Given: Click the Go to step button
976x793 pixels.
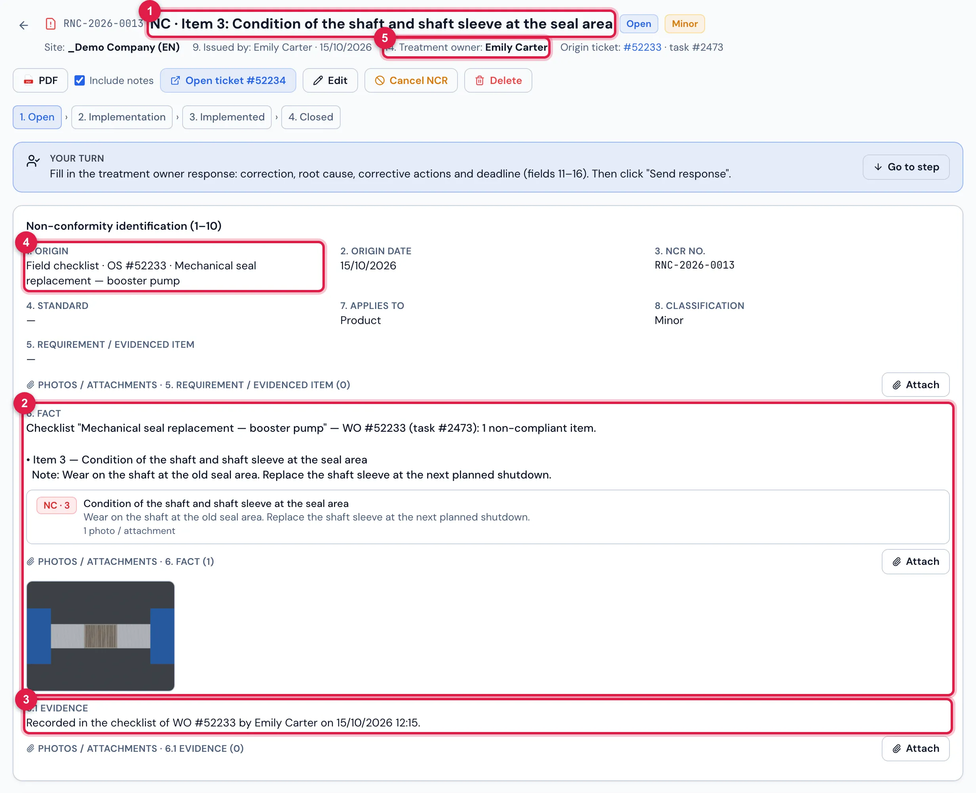Looking at the screenshot, I should tap(905, 167).
